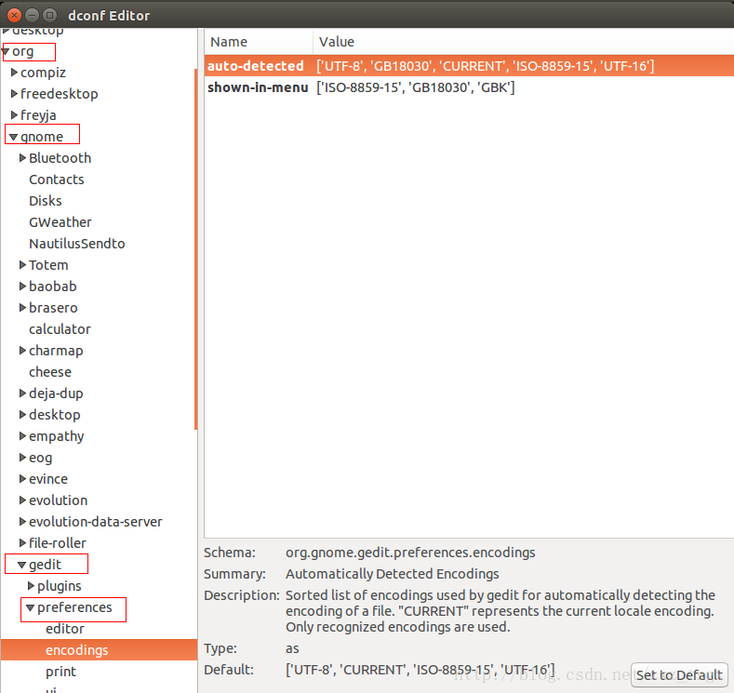
Task: Minimize the dconf Editor window
Action: (x=32, y=16)
